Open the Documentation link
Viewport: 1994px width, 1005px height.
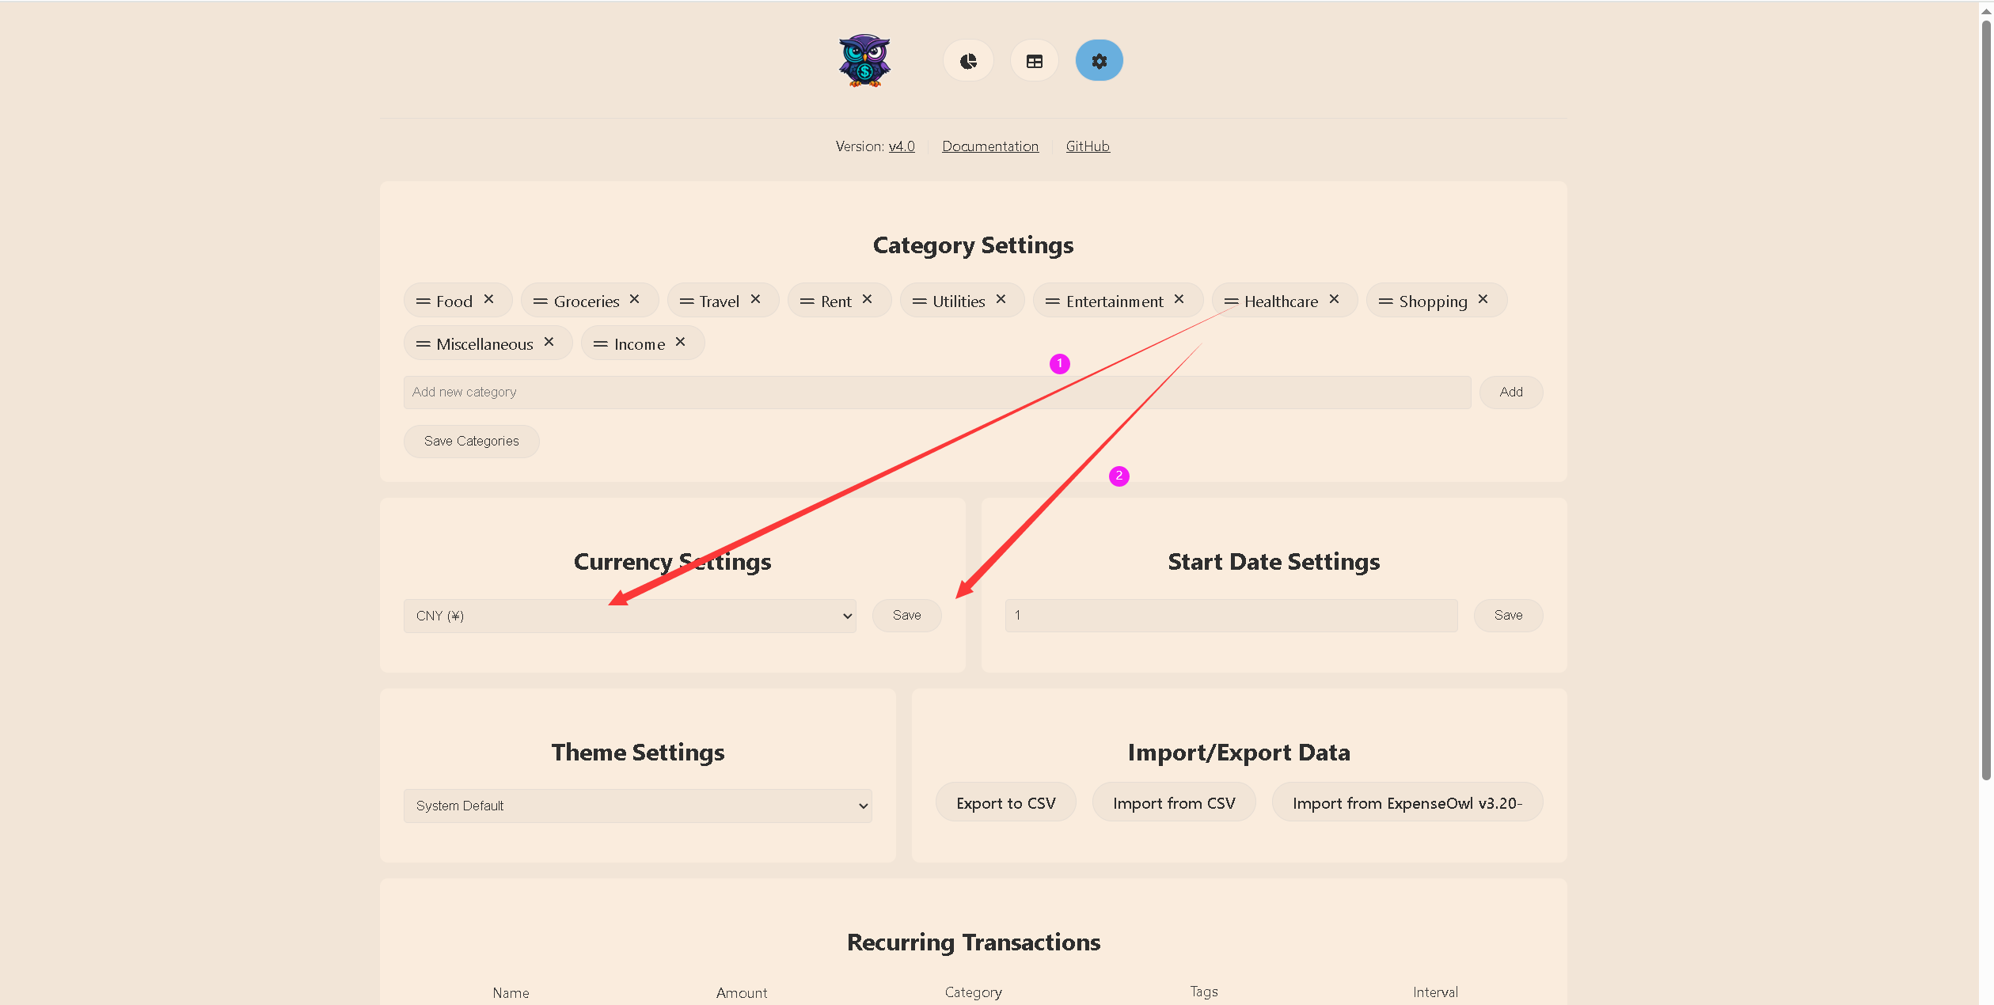(989, 146)
